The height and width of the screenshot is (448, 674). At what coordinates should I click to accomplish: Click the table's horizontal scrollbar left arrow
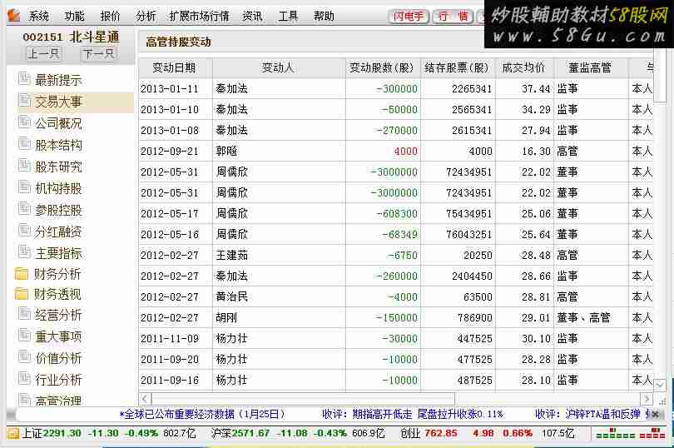click(145, 399)
